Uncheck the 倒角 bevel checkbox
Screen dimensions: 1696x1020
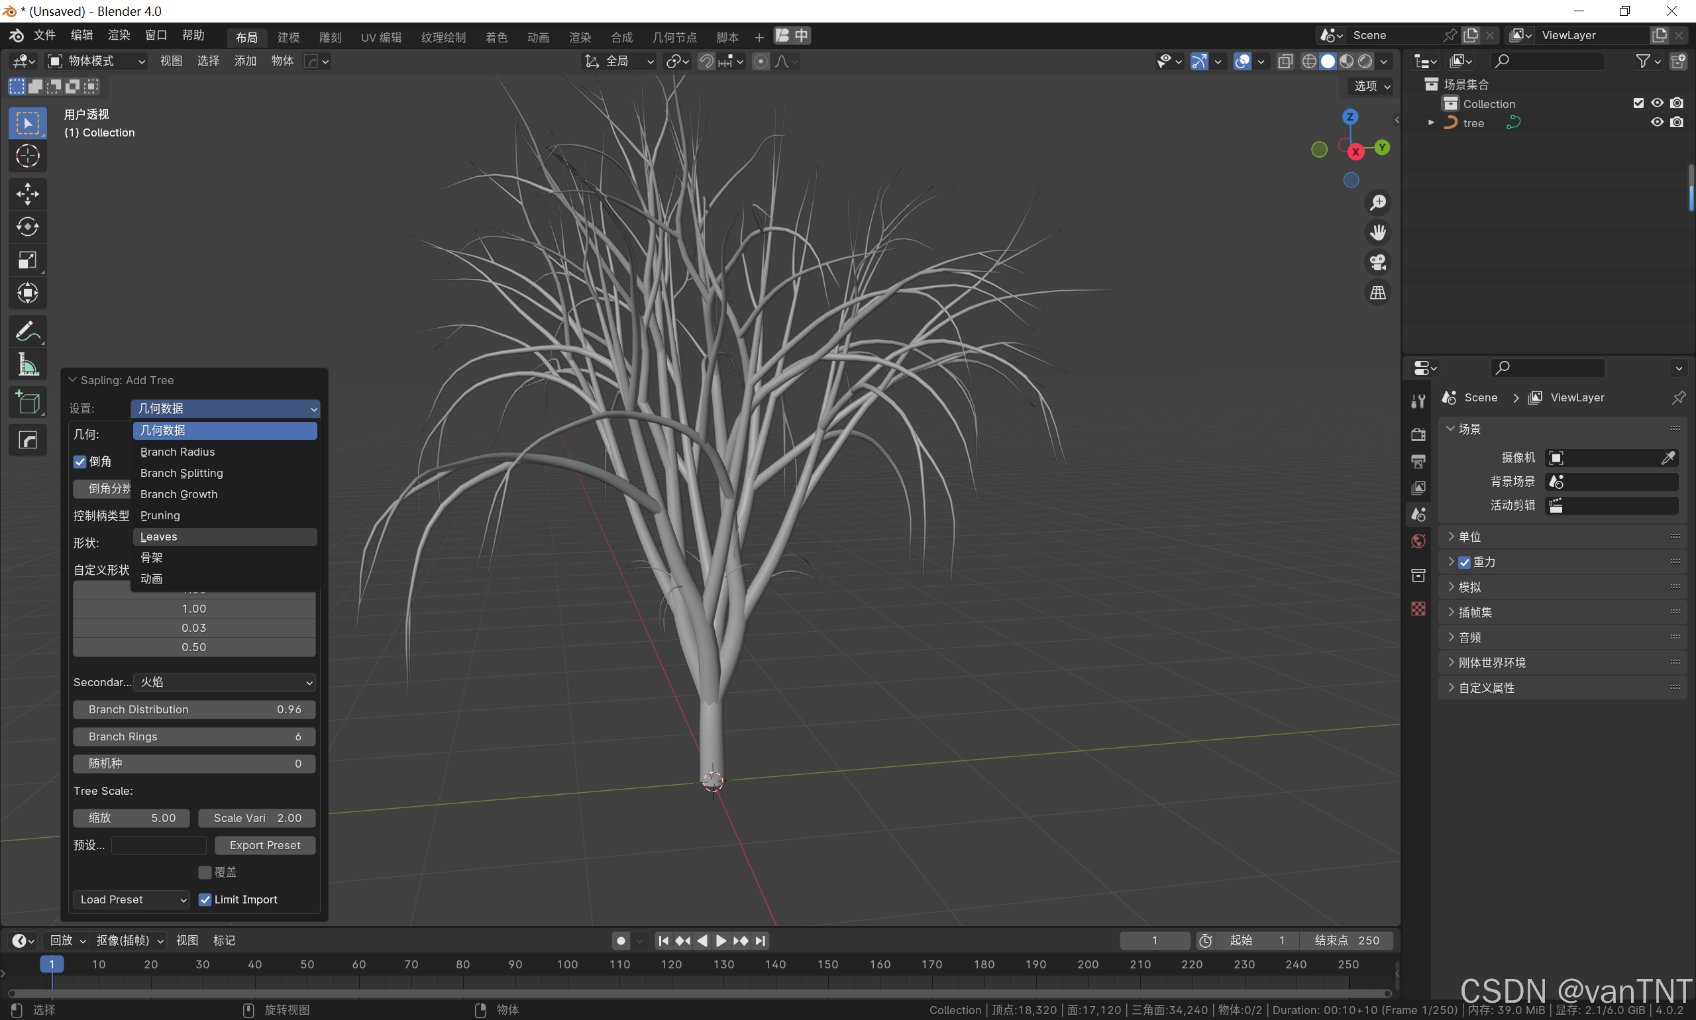[x=80, y=462]
